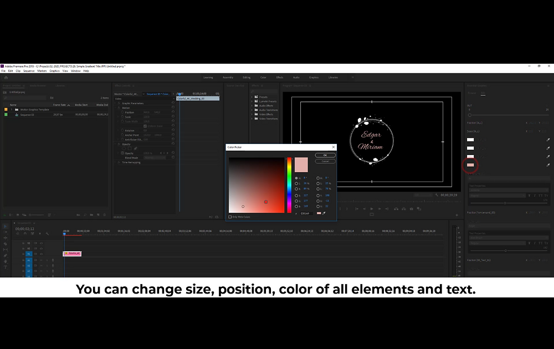This screenshot has height=349, width=554.
Task: Expand Video Transitions folder
Action: pyautogui.click(x=252, y=119)
